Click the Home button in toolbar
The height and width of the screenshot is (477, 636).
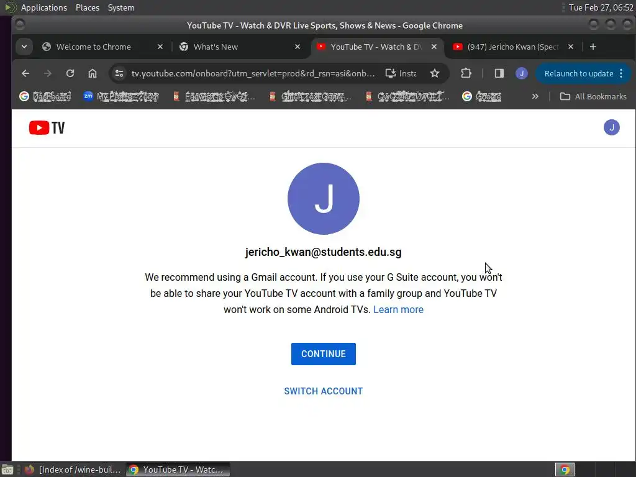pos(93,73)
